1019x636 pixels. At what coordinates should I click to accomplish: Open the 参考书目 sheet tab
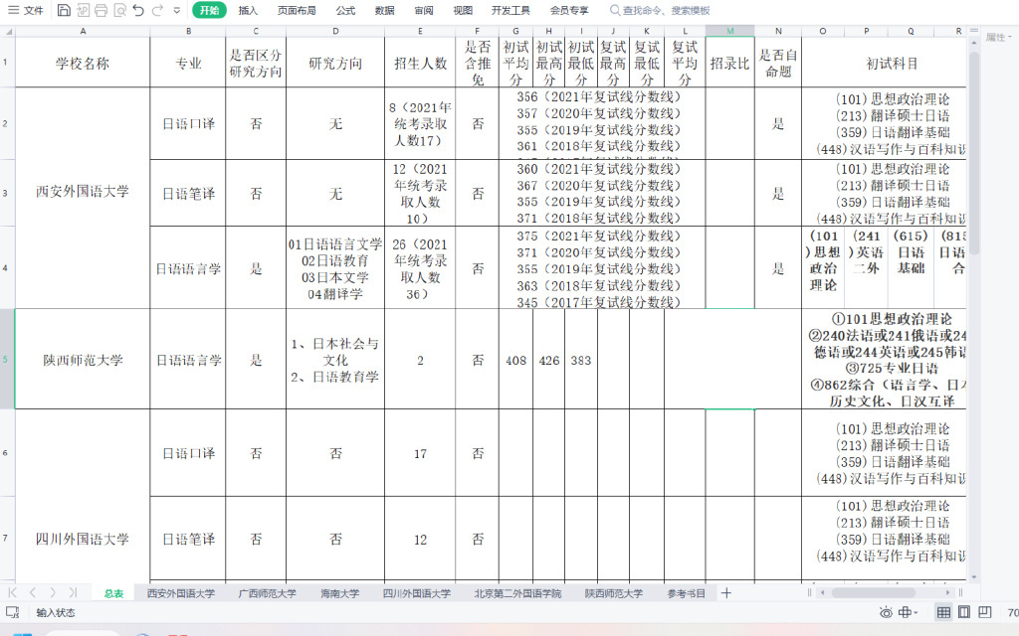(687, 593)
